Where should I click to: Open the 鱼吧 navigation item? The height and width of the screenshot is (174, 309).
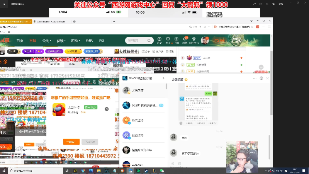pos(89,41)
